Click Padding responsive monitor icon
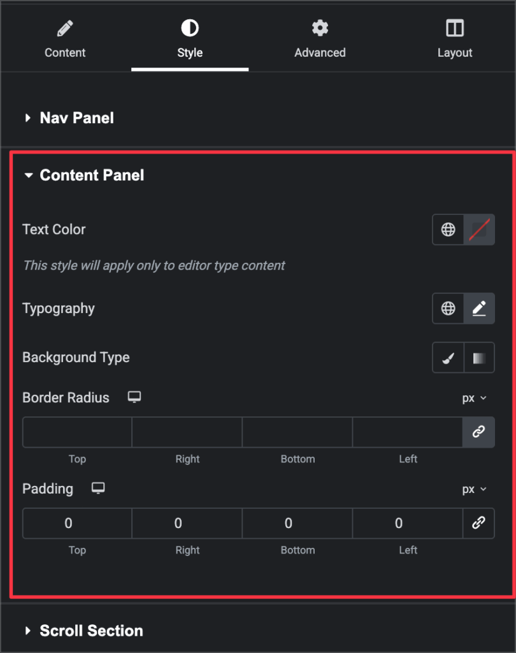This screenshot has height=653, width=516. point(97,488)
